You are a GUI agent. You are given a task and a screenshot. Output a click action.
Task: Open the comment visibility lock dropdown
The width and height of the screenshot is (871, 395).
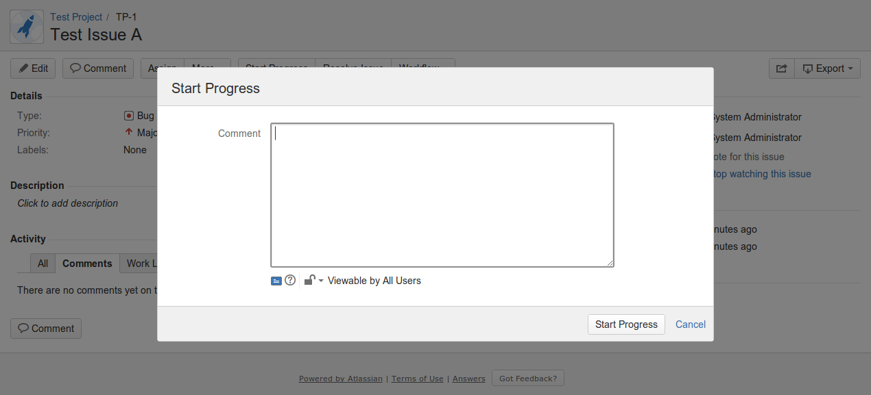coord(313,281)
